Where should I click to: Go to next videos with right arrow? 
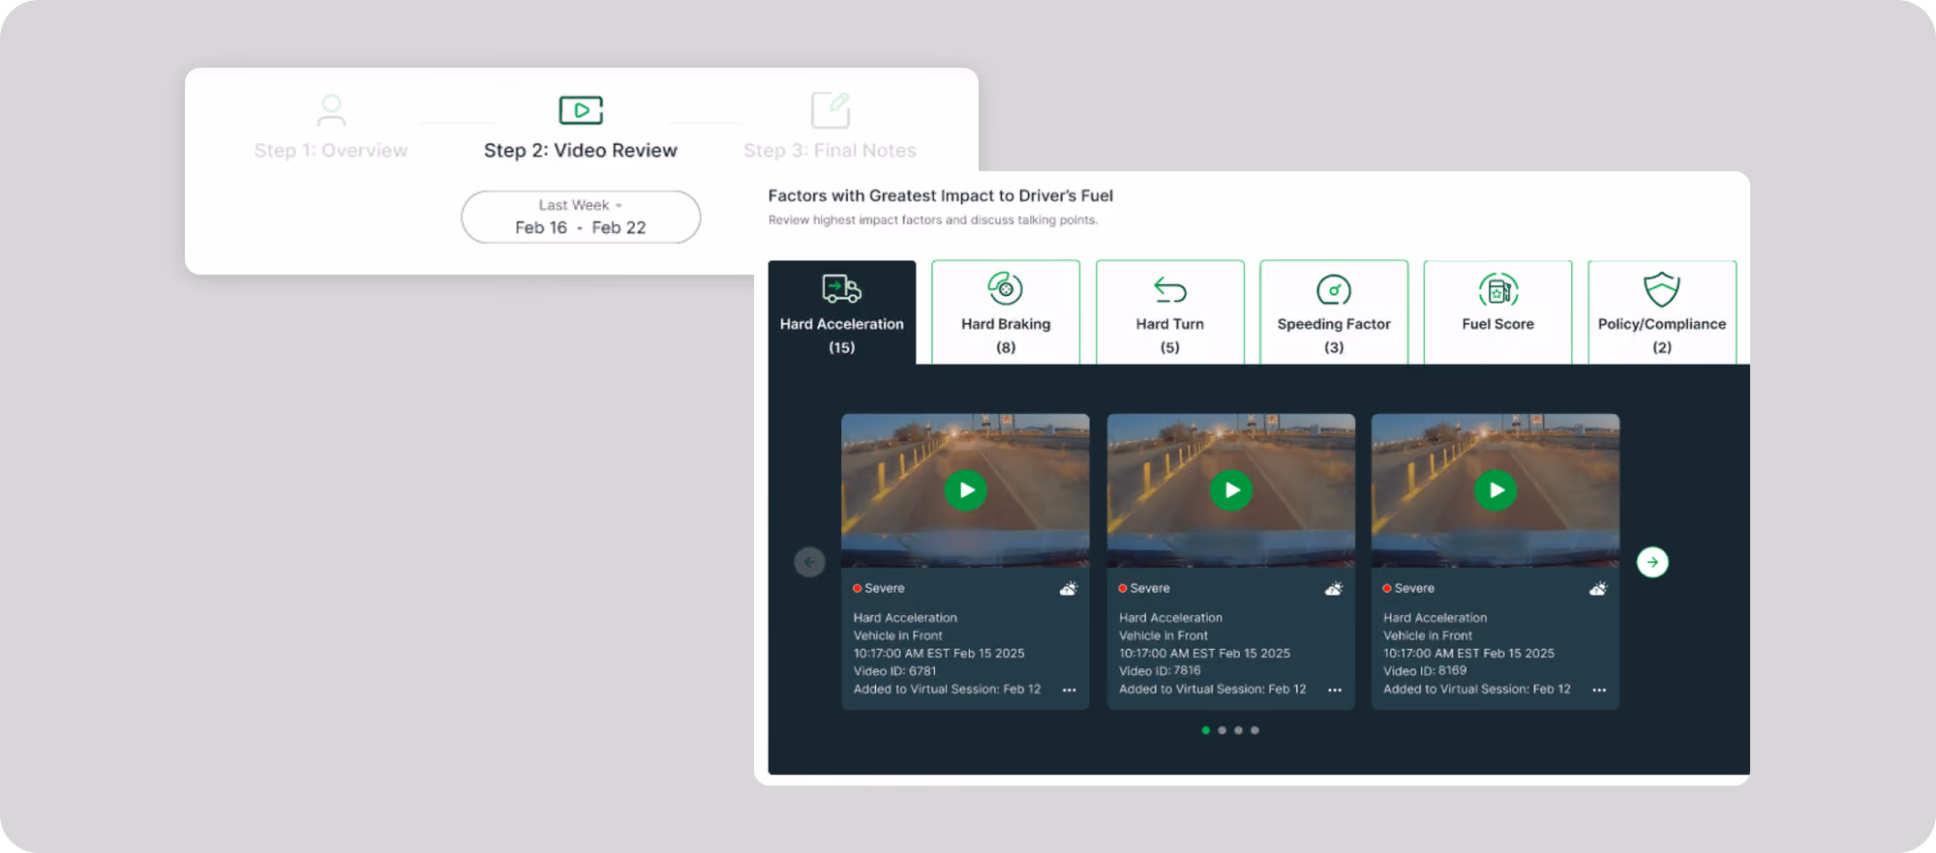pyautogui.click(x=1652, y=562)
